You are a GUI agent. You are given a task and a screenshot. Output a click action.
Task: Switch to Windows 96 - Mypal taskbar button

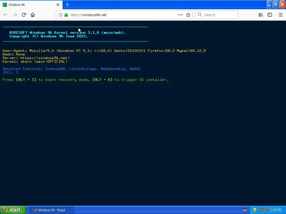[x=52, y=210]
